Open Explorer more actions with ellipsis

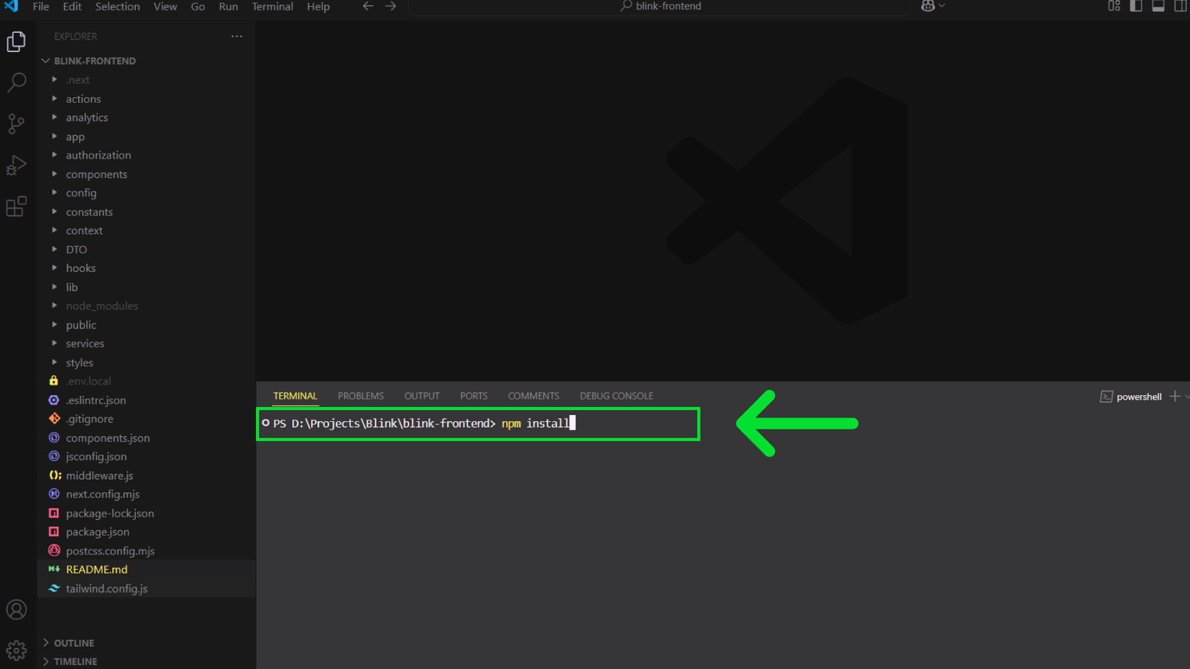pos(237,36)
